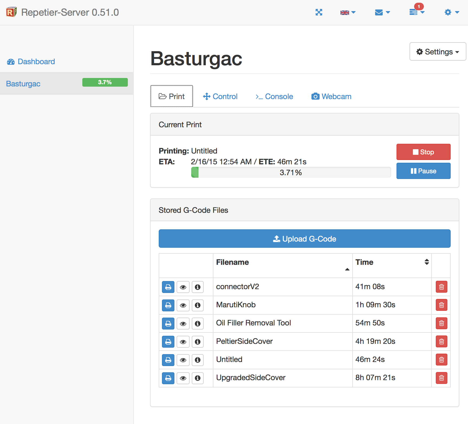Open the messages envelope dropdown
The width and height of the screenshot is (468, 424).
click(x=382, y=12)
